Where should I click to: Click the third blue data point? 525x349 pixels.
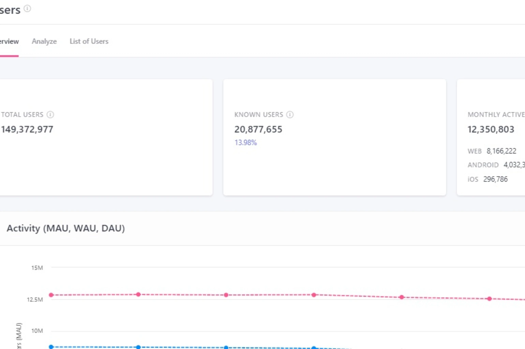[x=226, y=348]
